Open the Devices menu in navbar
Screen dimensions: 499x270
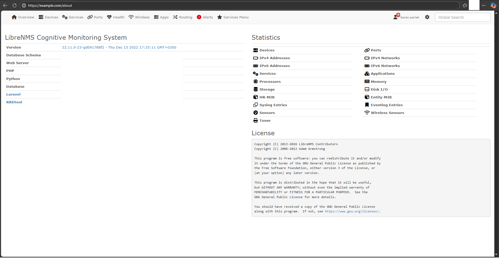click(x=48, y=17)
